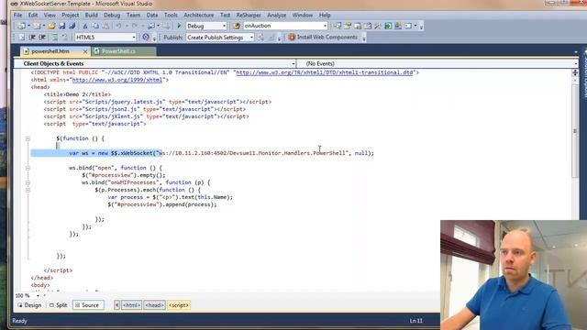
Task: Open the Debug menu
Action: 112,15
